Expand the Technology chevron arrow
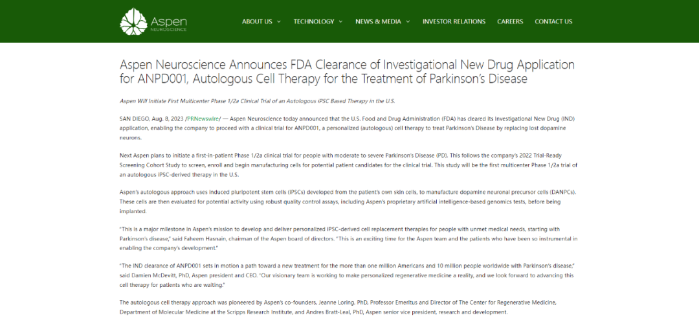 pos(340,21)
